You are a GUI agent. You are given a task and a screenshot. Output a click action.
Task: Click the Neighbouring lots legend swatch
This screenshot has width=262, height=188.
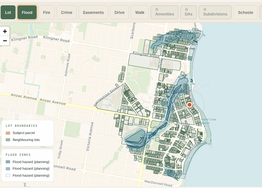(8, 140)
